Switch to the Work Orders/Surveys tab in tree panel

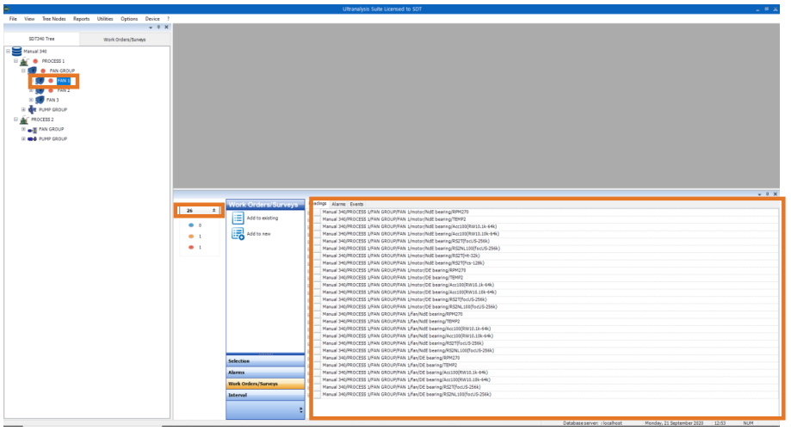point(124,40)
